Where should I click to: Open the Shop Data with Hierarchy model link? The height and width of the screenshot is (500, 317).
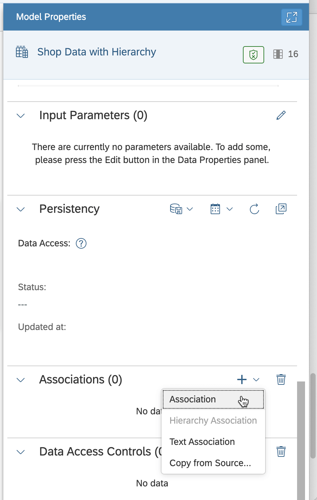(96, 52)
